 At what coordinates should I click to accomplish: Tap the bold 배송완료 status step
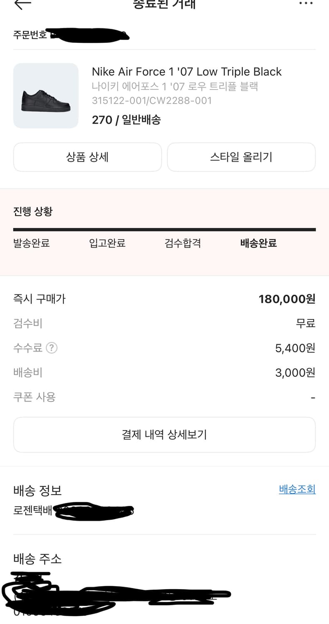click(258, 243)
